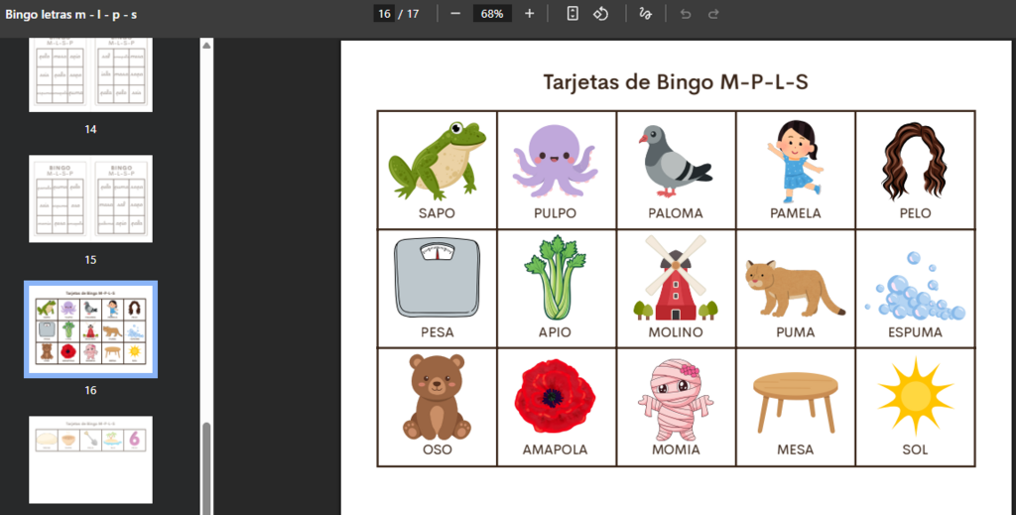Click the undo arrow icon
This screenshot has width=1016, height=515.
pyautogui.click(x=685, y=14)
